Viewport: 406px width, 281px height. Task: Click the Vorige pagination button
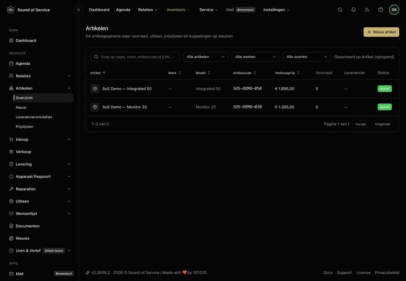pyautogui.click(x=361, y=124)
